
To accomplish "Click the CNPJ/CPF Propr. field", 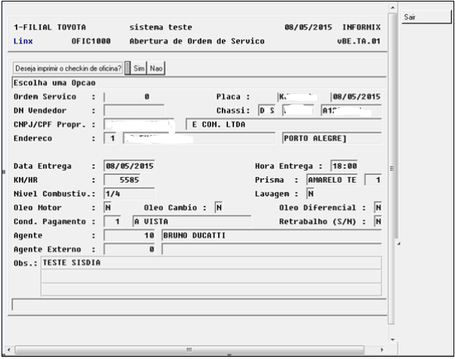I will 139,125.
